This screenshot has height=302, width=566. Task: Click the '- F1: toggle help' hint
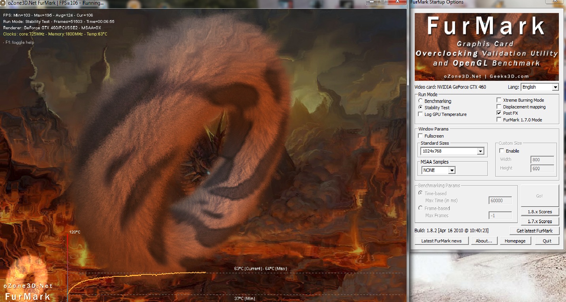[19, 42]
